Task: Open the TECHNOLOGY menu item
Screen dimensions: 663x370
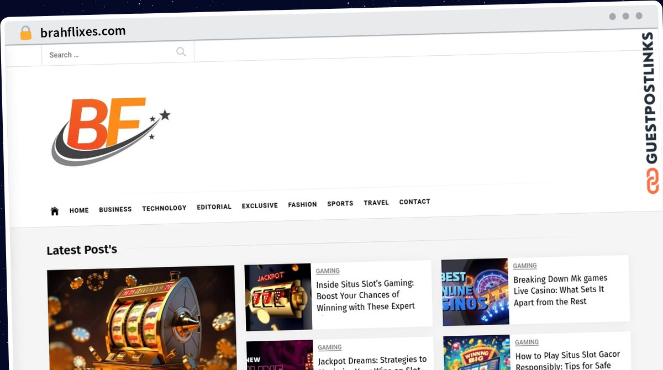Action: click(164, 208)
